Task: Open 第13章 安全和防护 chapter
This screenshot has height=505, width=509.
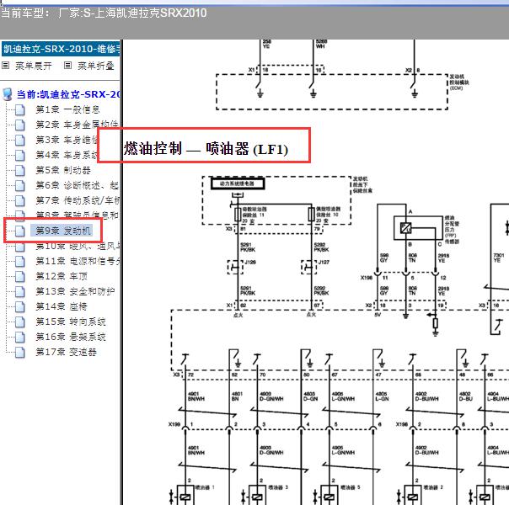Action: [75, 291]
